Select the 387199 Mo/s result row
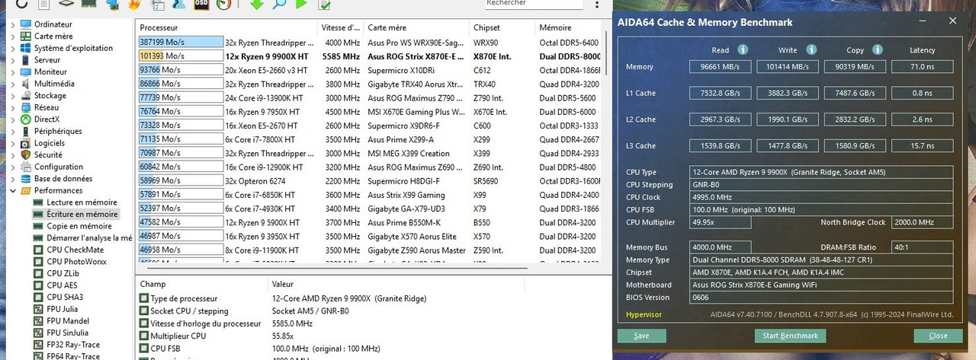976x360 pixels. 369,43
